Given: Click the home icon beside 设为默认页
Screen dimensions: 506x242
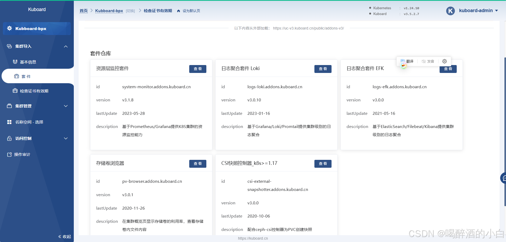Looking at the screenshot, I should (178, 11).
